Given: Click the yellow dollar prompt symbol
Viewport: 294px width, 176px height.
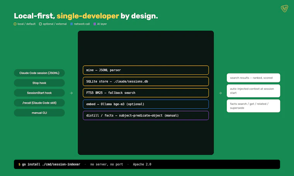Looking at the screenshot, I should point(19,164).
